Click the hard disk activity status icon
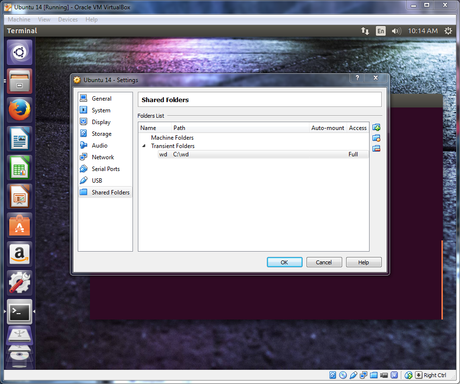The width and height of the screenshot is (460, 384). pyautogui.click(x=333, y=375)
